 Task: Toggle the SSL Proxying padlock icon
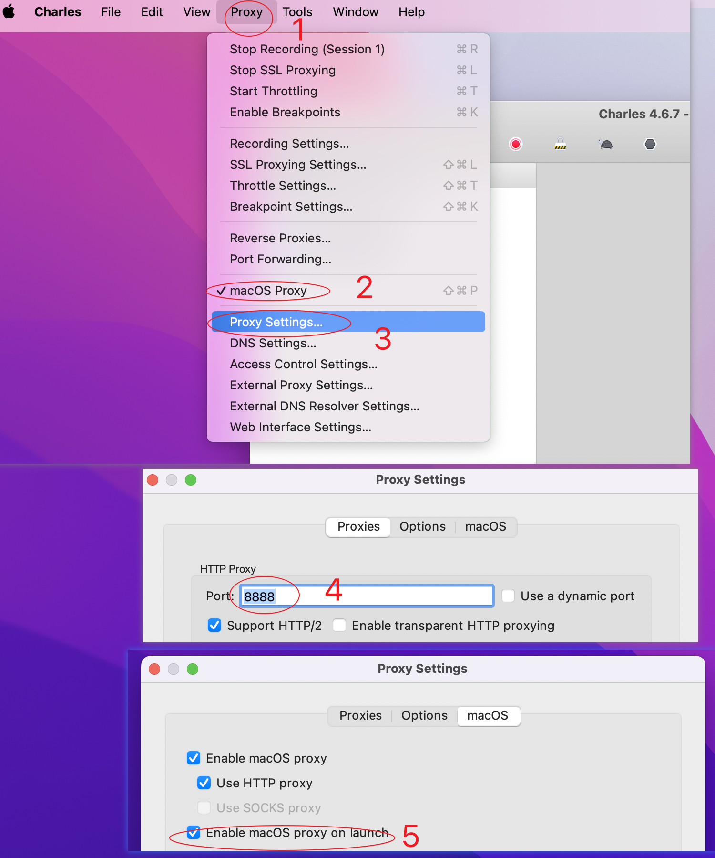coord(561,144)
